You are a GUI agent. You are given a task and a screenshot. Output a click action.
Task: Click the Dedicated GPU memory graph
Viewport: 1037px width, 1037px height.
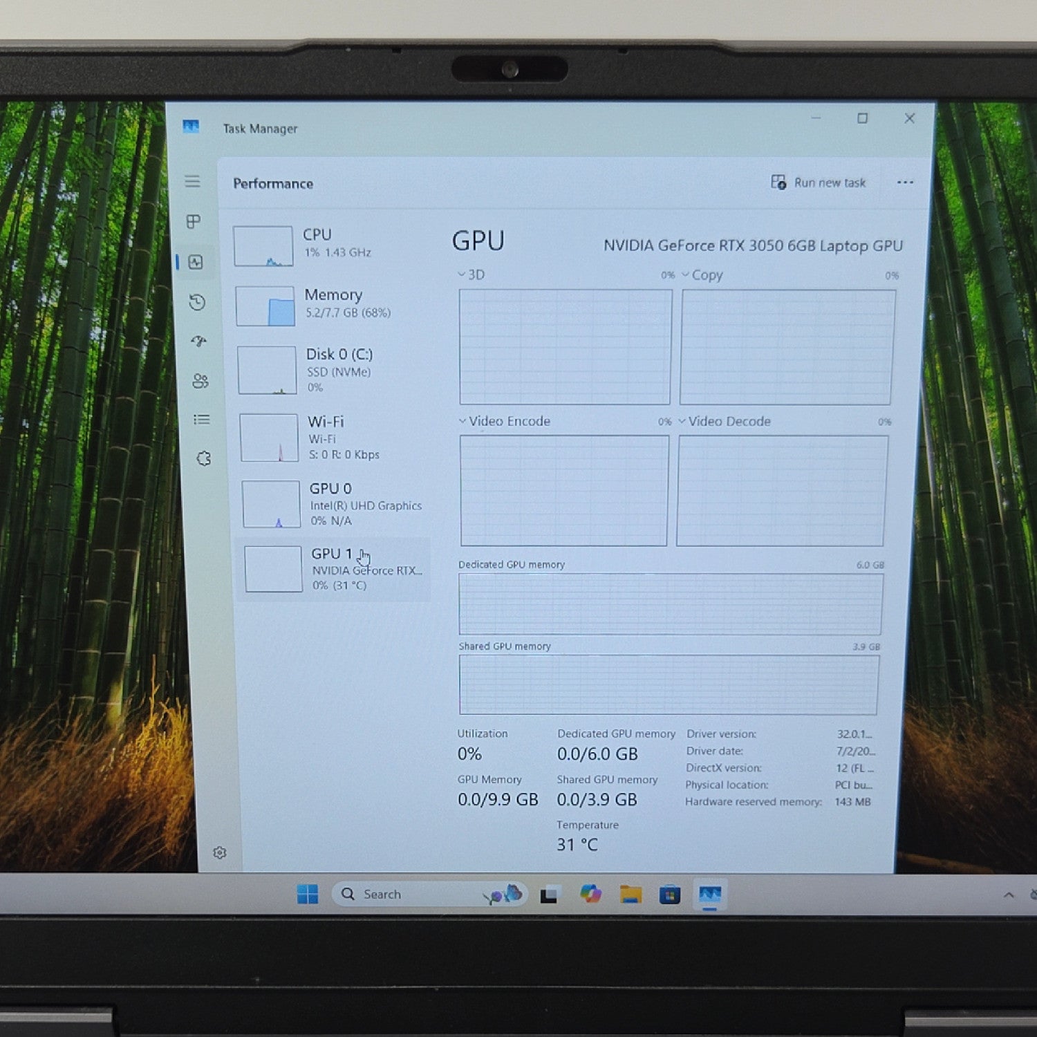click(671, 604)
